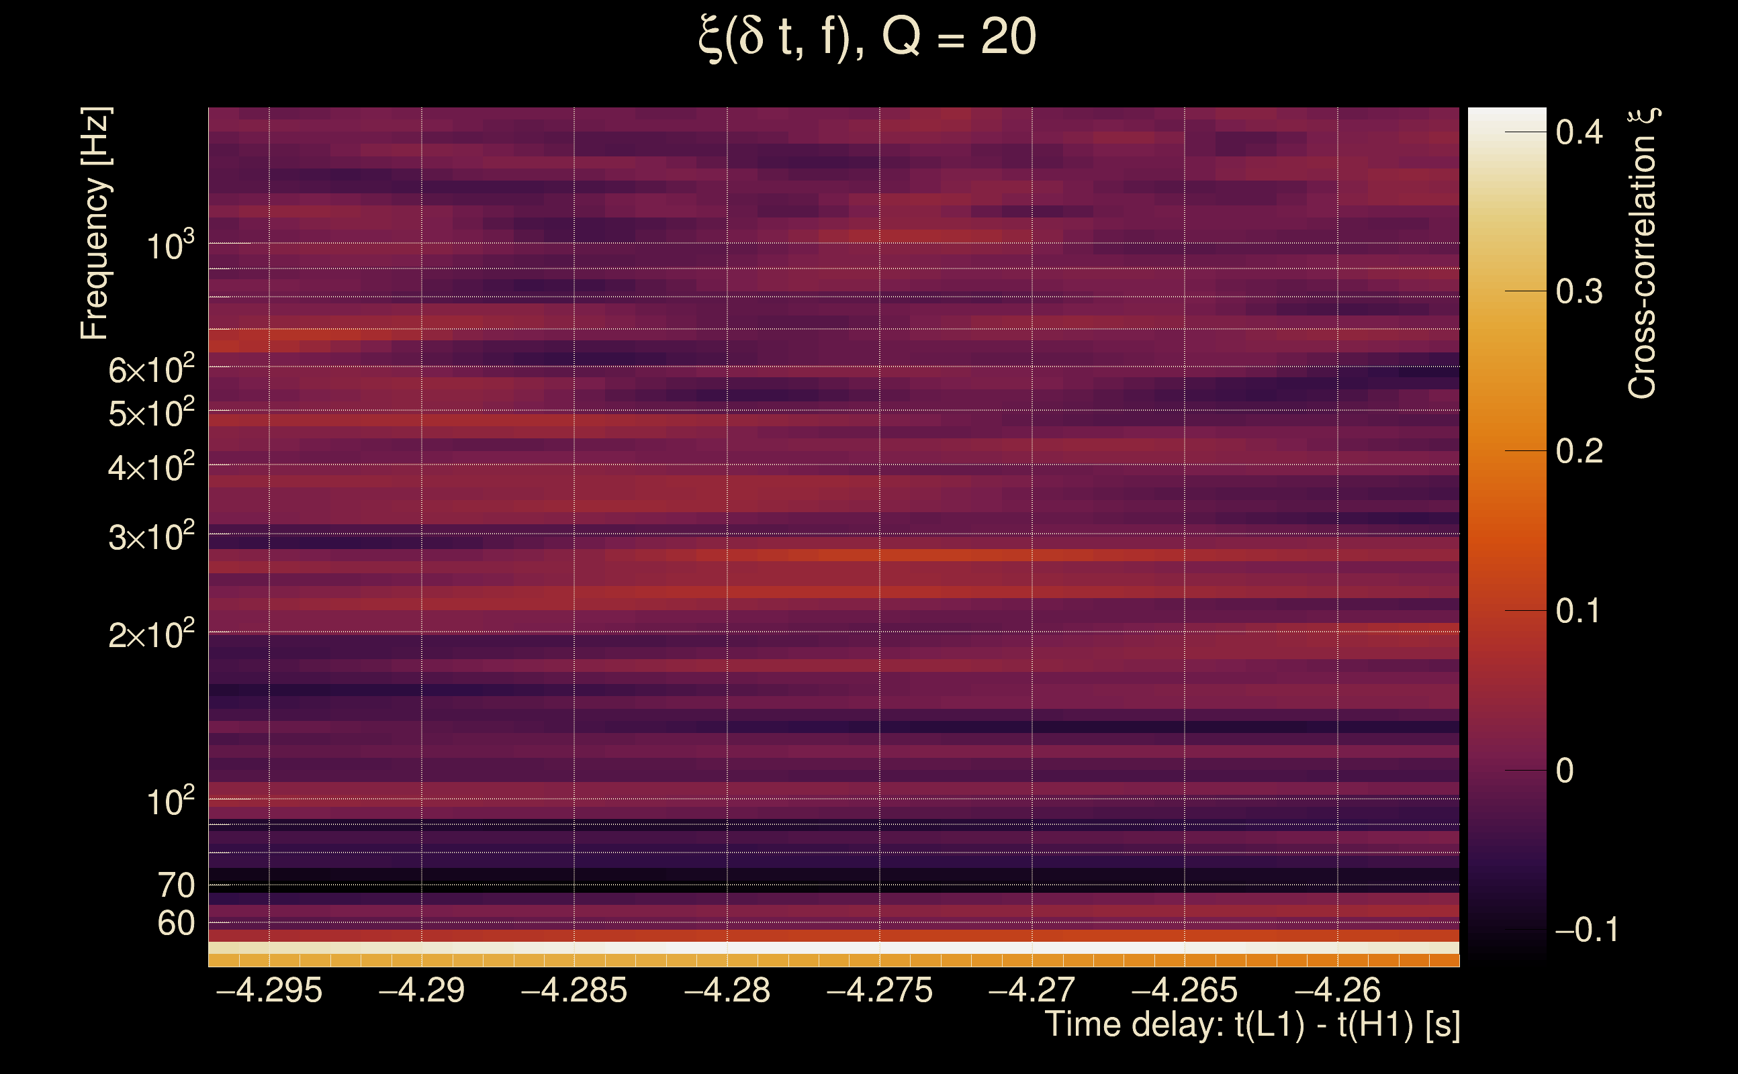This screenshot has width=1738, height=1074.
Task: Click the white top of the colorbar
Action: [1506, 117]
